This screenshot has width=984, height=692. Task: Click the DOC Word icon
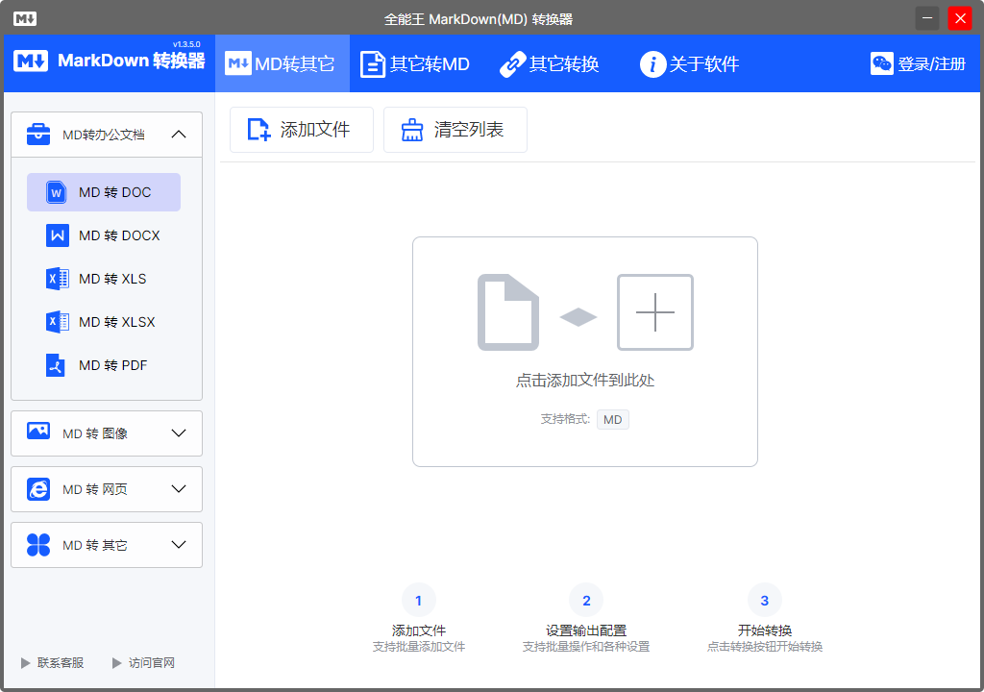coord(57,192)
